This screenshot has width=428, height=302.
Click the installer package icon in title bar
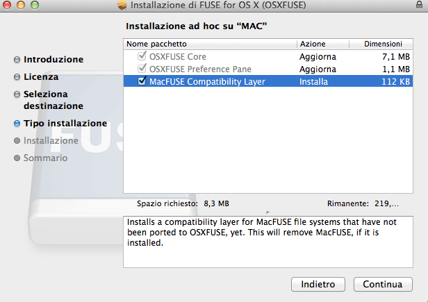click(x=122, y=5)
